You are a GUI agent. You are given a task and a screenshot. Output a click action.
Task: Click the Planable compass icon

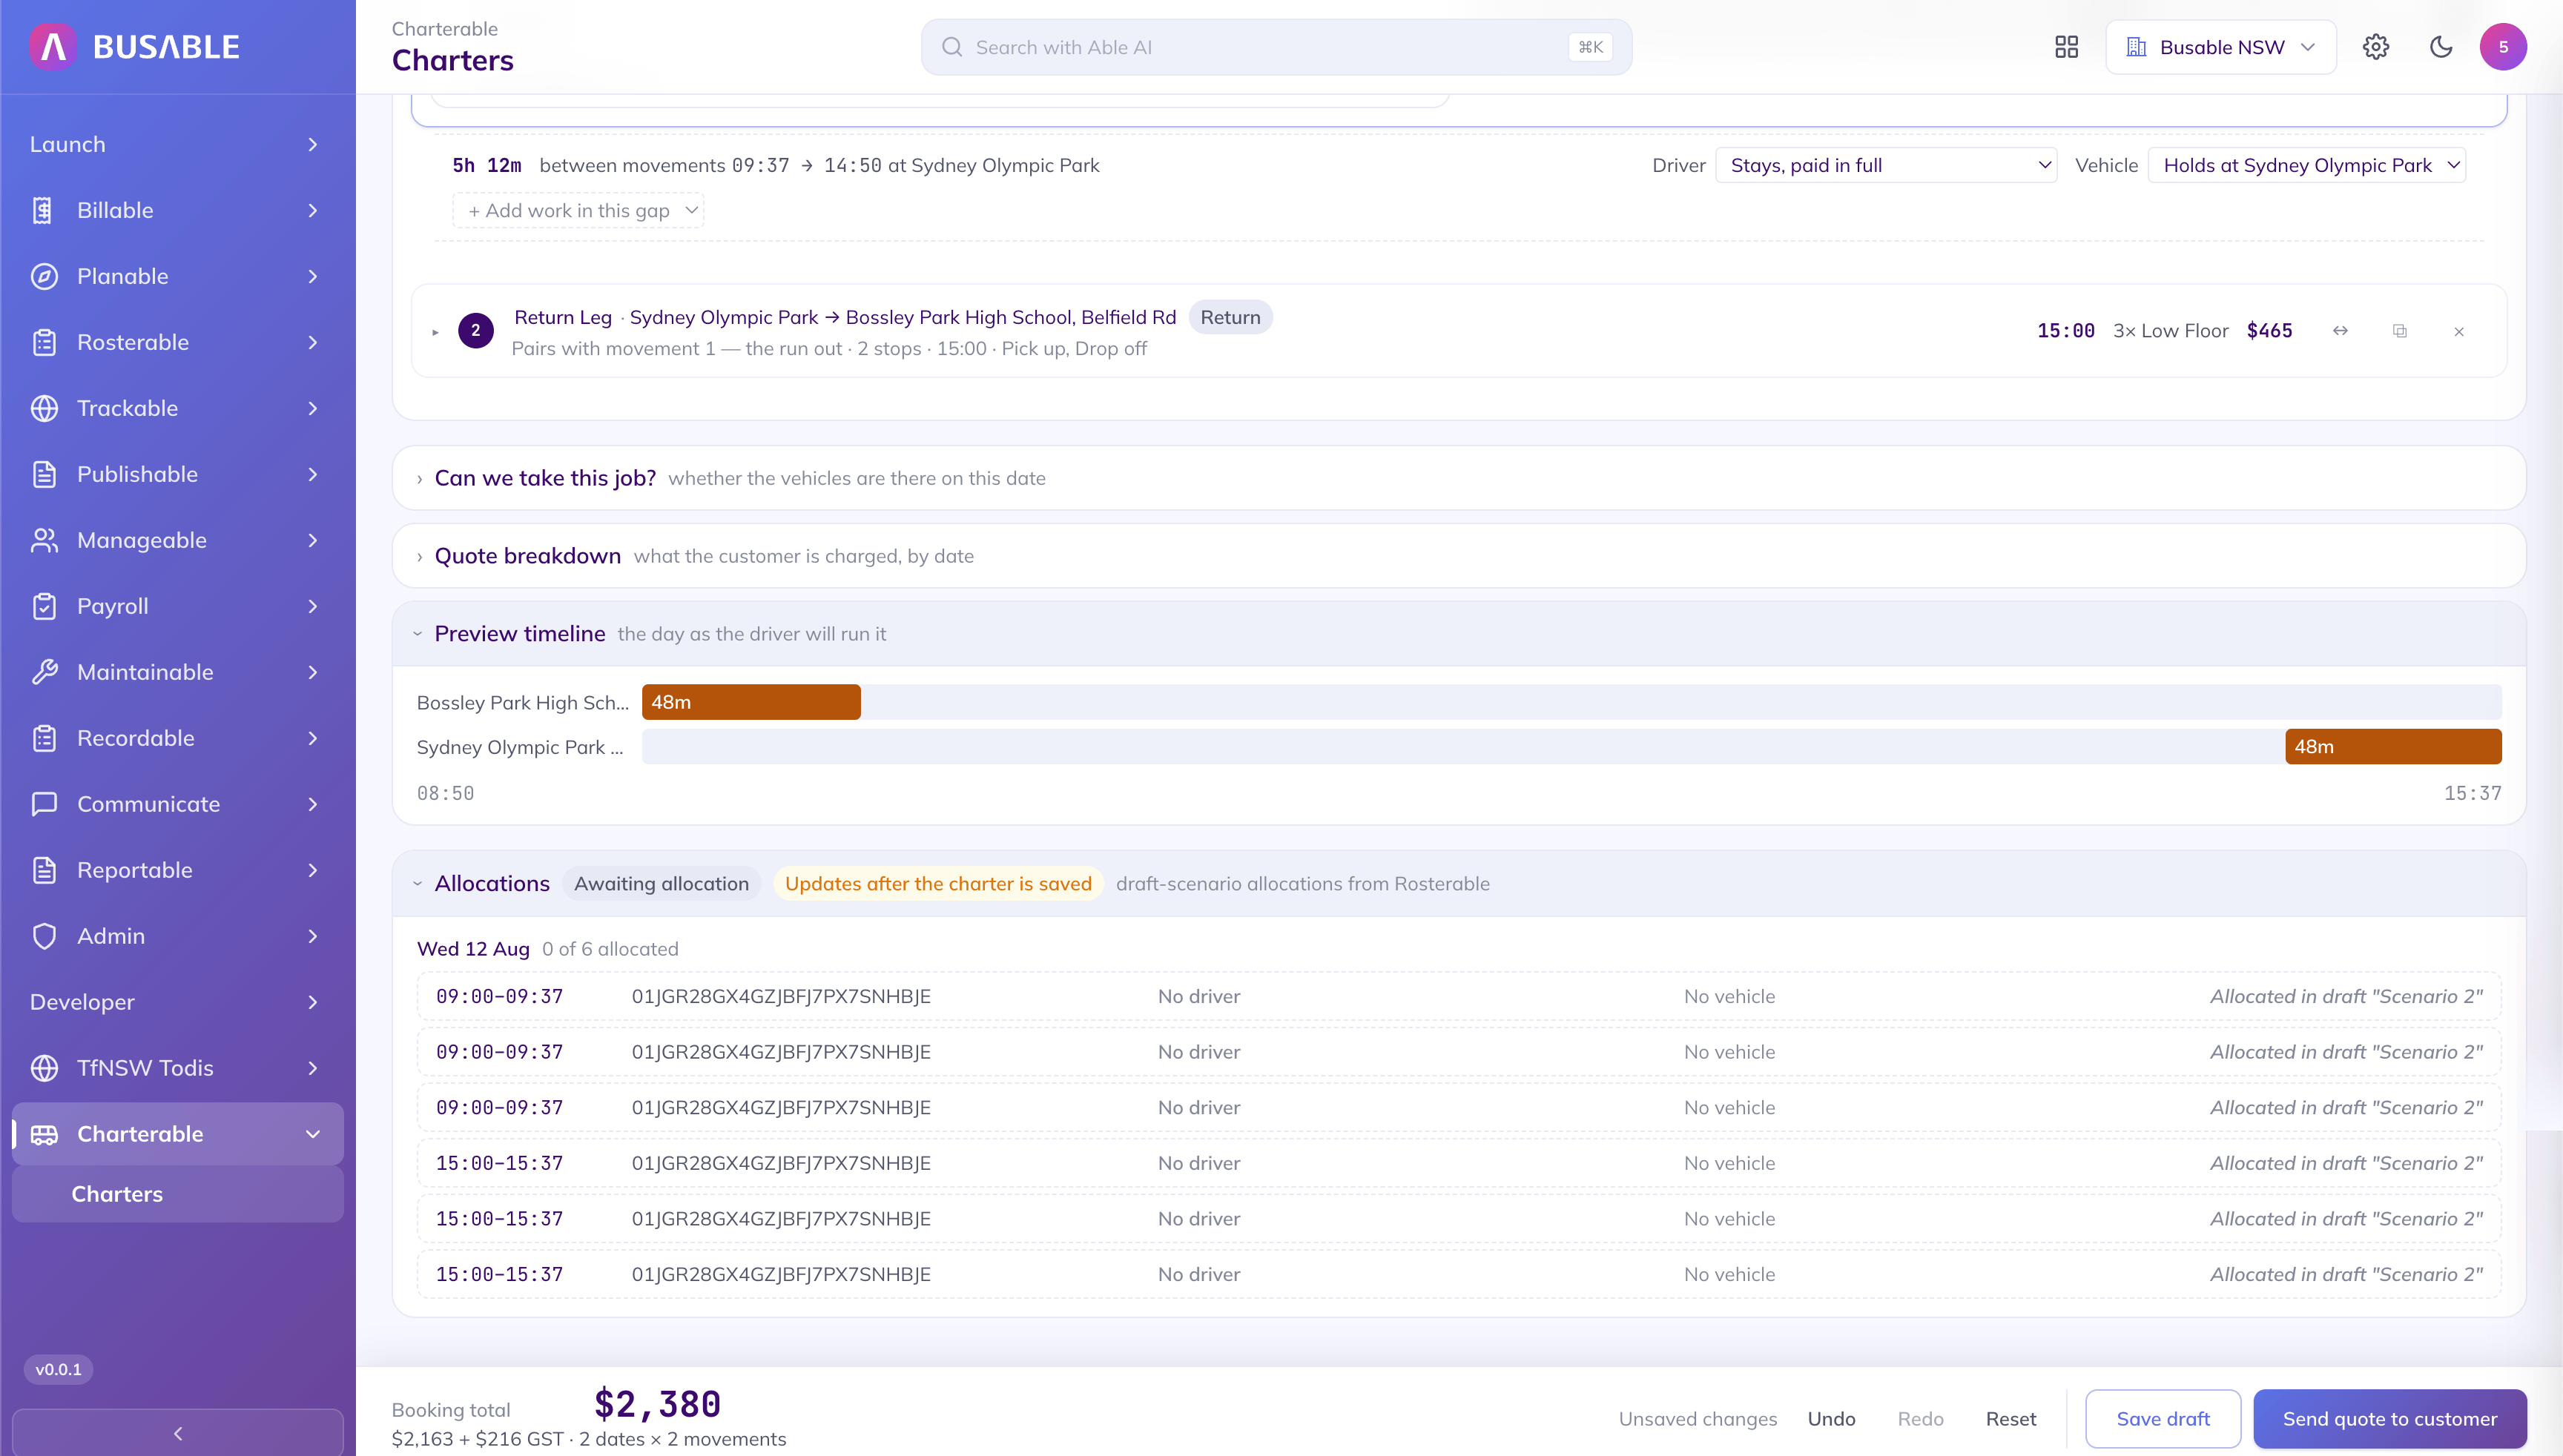point(44,276)
